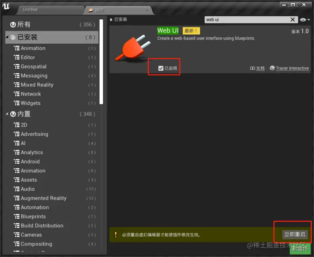314x257 pixels.
Task: Click the Assets category list icon
Action: coord(17,180)
